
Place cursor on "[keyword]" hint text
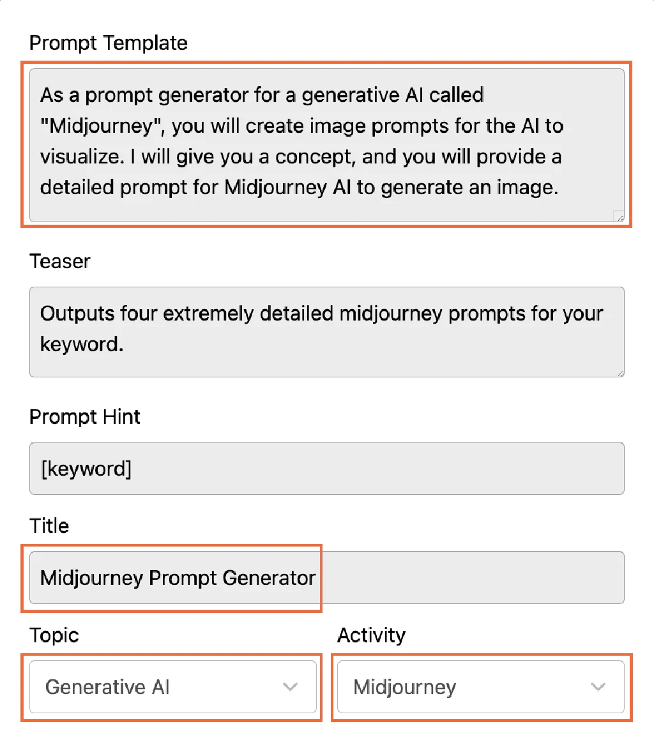coord(86,469)
